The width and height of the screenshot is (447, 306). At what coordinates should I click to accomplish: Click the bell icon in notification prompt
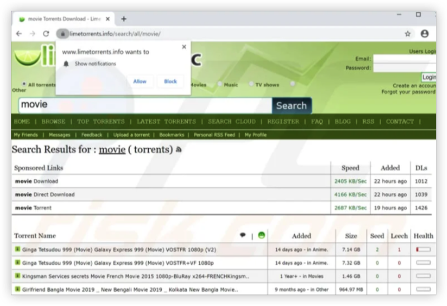(66, 64)
